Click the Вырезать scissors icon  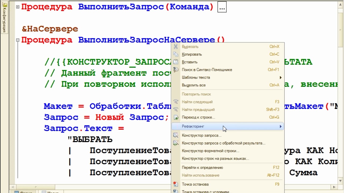point(176,47)
